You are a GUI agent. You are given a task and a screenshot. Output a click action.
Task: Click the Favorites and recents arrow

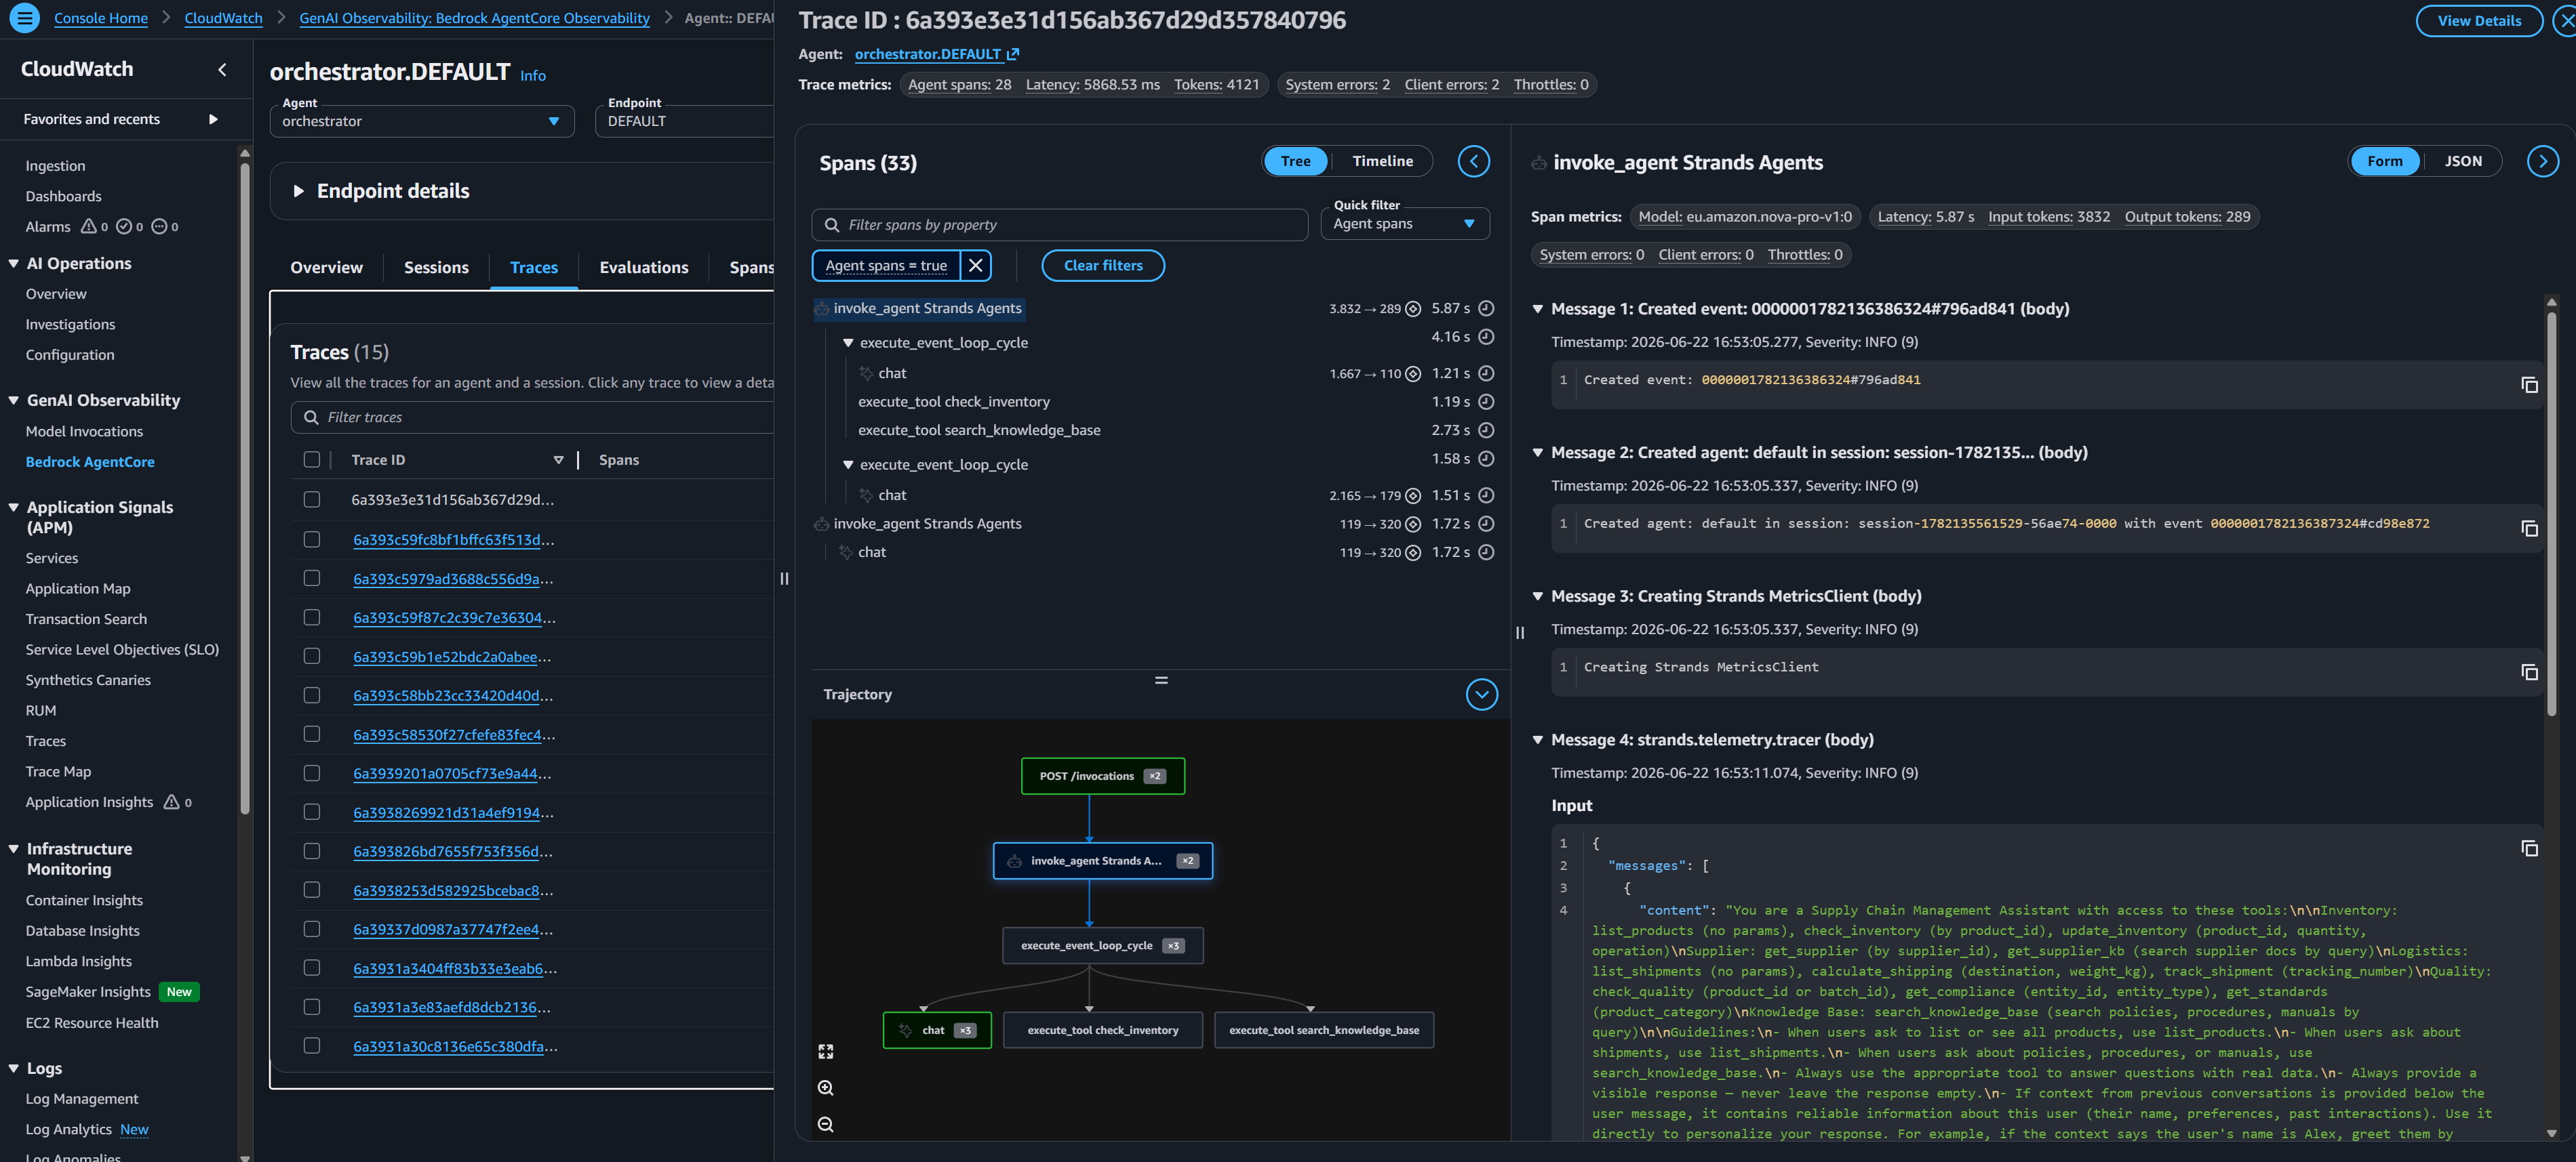[213, 119]
